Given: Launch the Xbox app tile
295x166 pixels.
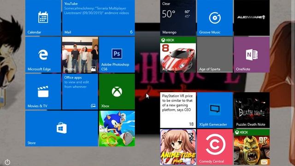Looking at the screenshot, I should pyautogui.click(x=117, y=91).
